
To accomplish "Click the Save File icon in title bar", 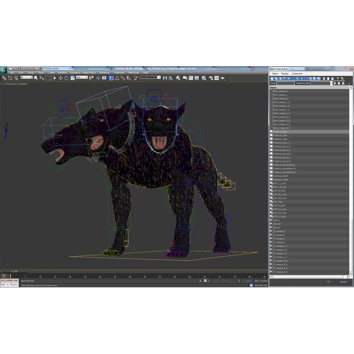I will click(19, 68).
